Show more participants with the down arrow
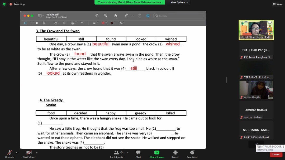 point(256,144)
